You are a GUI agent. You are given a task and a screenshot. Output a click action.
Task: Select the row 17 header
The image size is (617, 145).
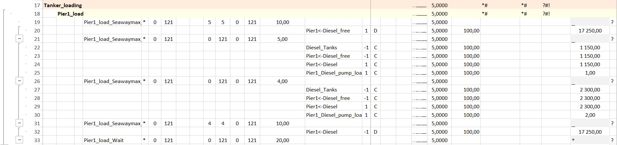[x=37, y=6]
